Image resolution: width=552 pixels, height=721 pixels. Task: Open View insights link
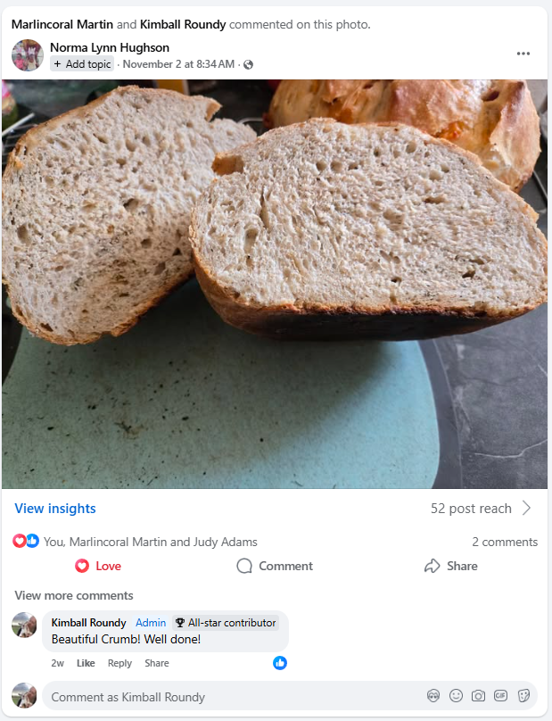point(55,509)
